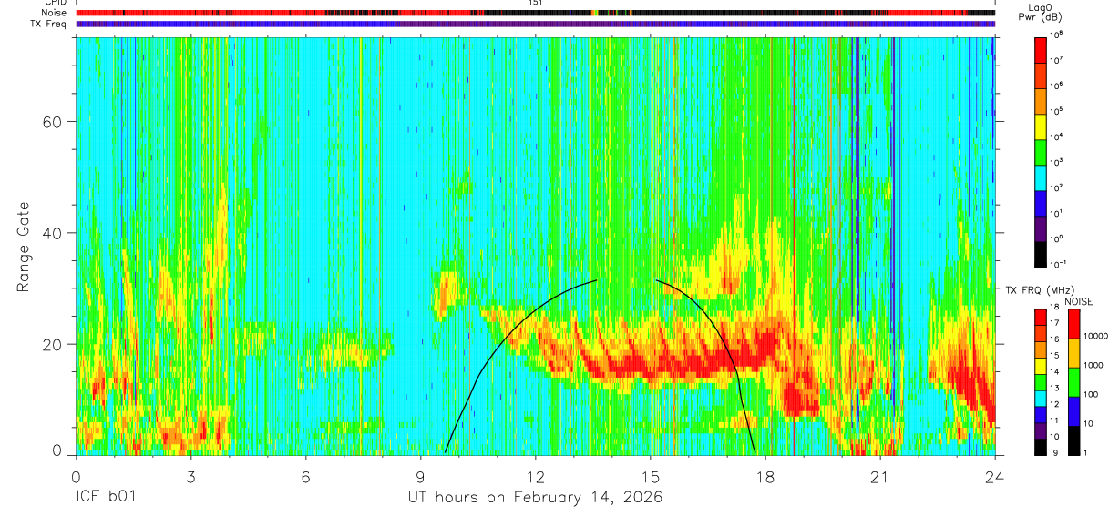The height and width of the screenshot is (516, 1119).
Task: Click the '6' tick label on UT hours axis
Action: click(305, 478)
